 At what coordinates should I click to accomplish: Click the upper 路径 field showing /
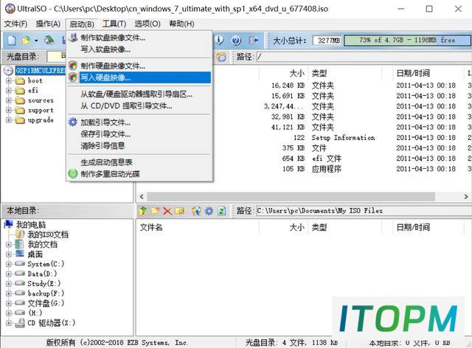point(364,57)
